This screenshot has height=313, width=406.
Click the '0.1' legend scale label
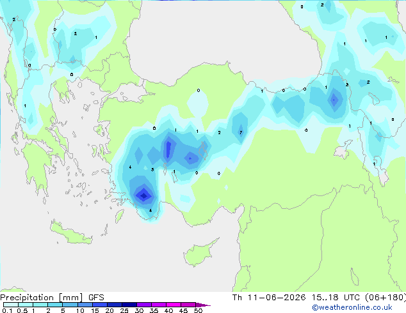pyautogui.click(x=7, y=310)
